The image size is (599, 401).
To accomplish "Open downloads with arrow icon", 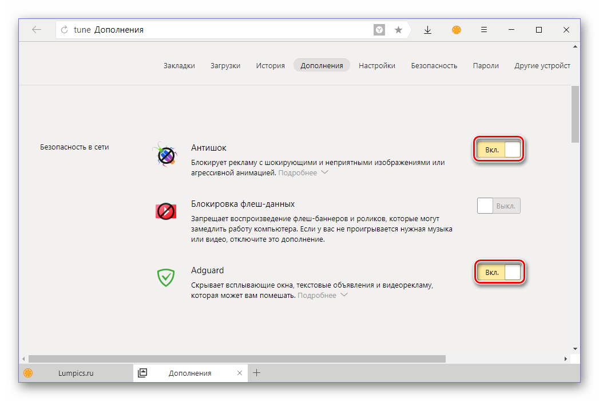I will [x=427, y=30].
